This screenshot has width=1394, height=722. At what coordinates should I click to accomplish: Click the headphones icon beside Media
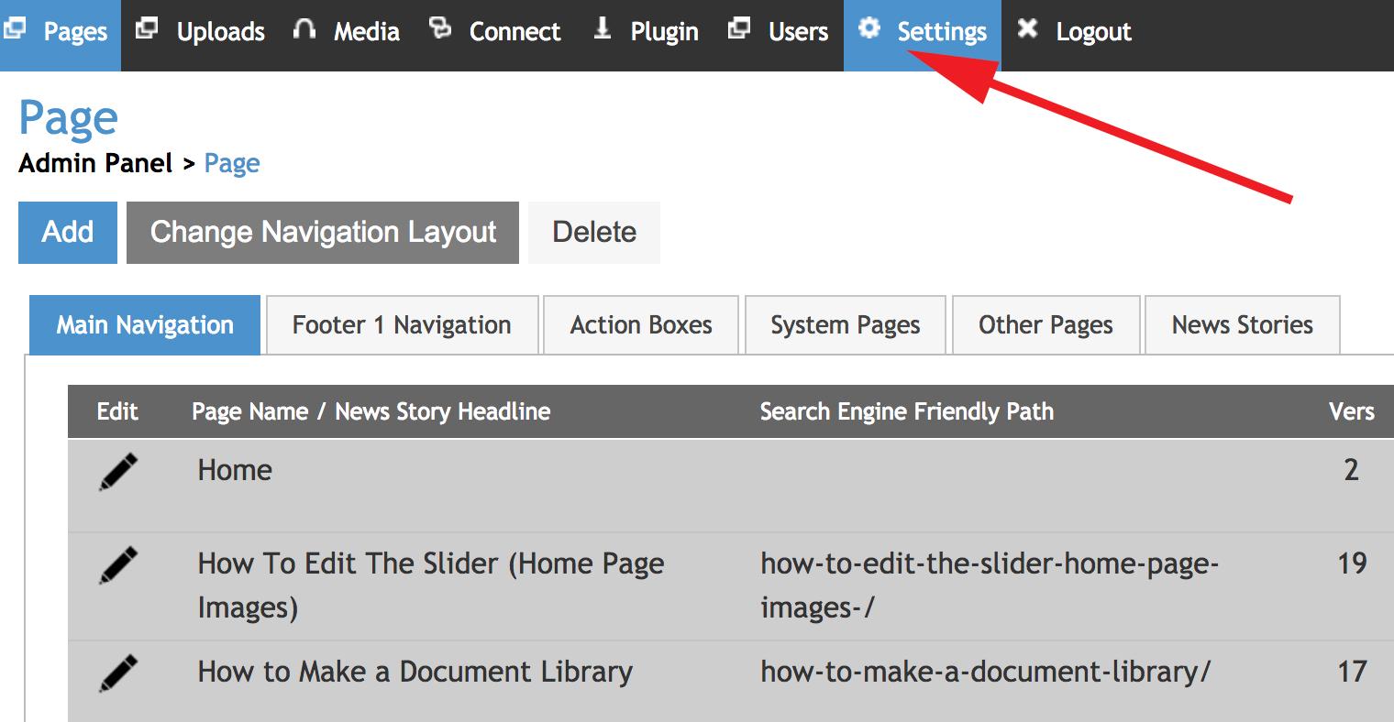pyautogui.click(x=304, y=29)
